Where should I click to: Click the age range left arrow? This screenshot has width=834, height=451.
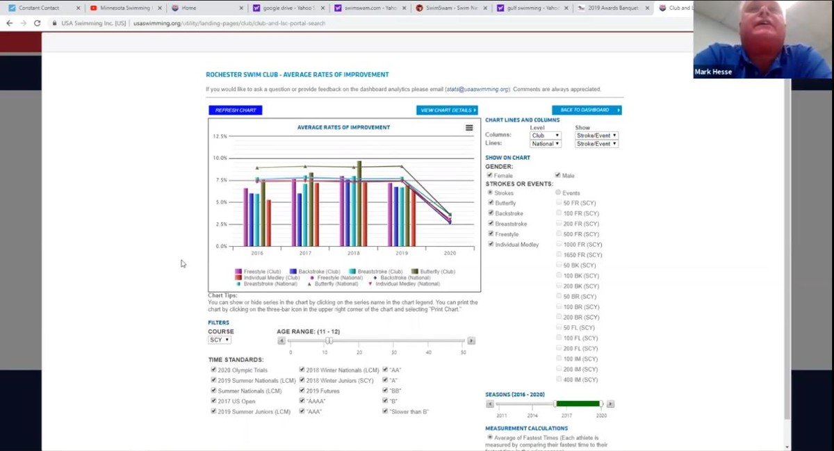tap(281, 341)
